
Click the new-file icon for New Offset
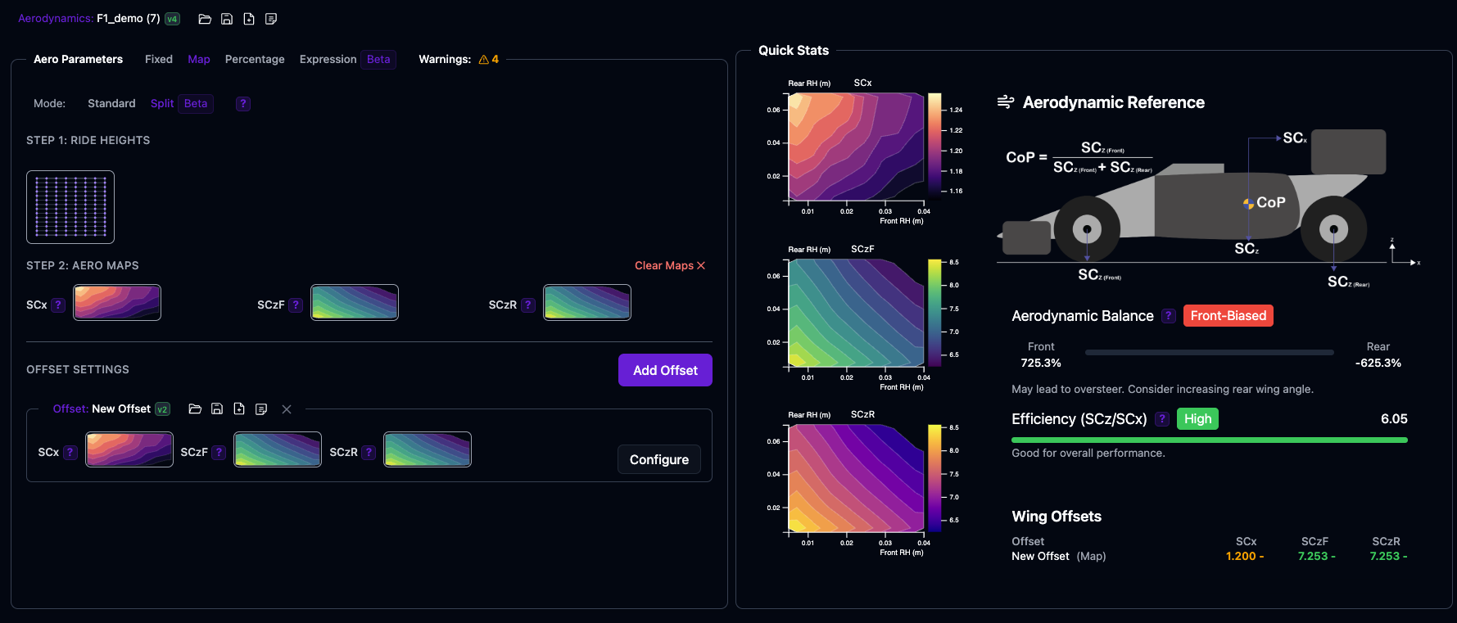[239, 409]
